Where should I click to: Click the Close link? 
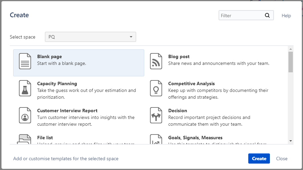coord(282,159)
